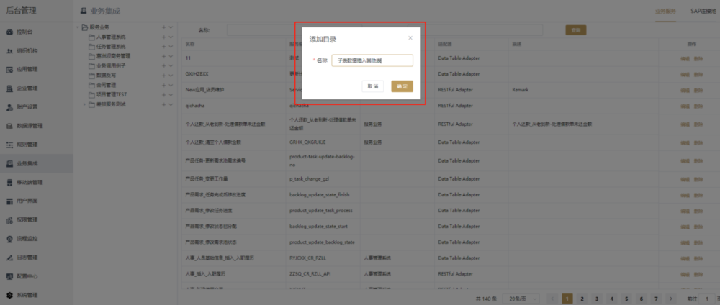This screenshot has height=305, width=720.
Task: Open the dropdown arrow next to 合同管理
Action: (171, 84)
